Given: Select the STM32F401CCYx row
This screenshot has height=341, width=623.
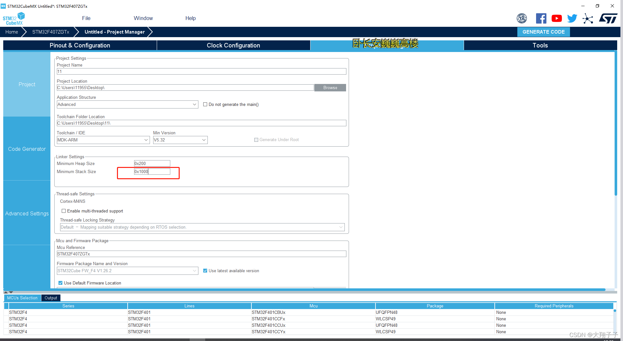Looking at the screenshot, I should click(x=309, y=332).
